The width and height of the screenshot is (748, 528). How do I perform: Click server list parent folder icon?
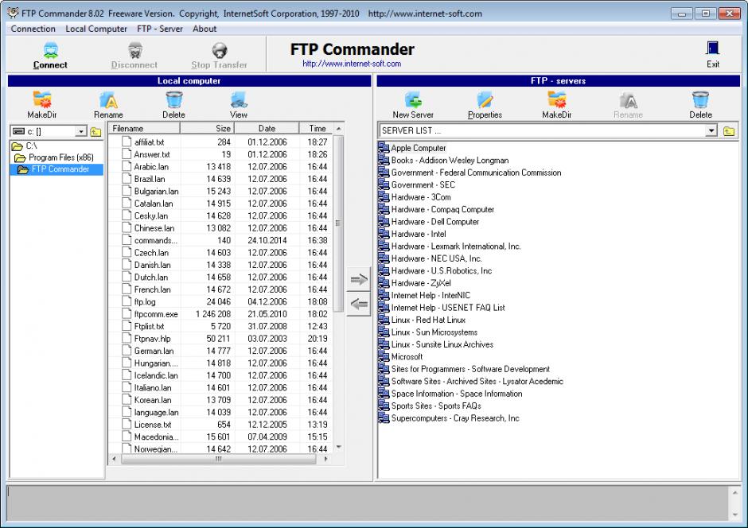[x=729, y=131]
